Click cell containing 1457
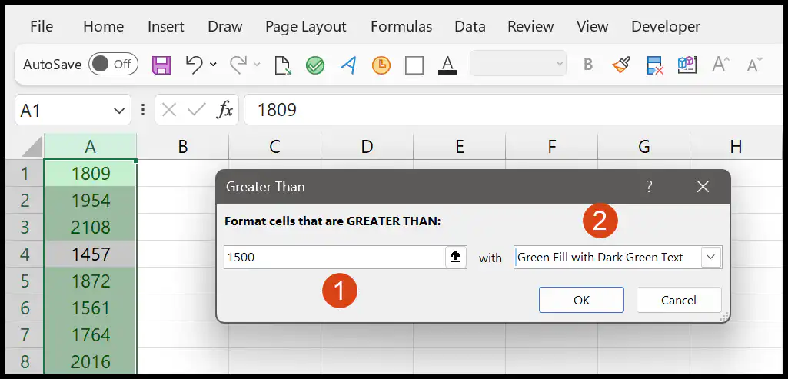 tap(91, 254)
